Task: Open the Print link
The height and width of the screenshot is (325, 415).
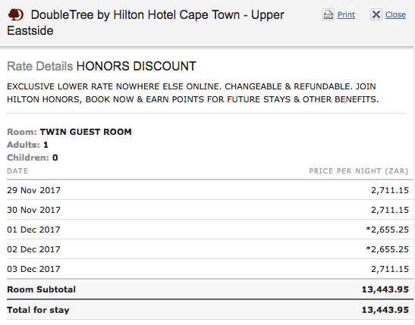Action: pyautogui.click(x=346, y=14)
